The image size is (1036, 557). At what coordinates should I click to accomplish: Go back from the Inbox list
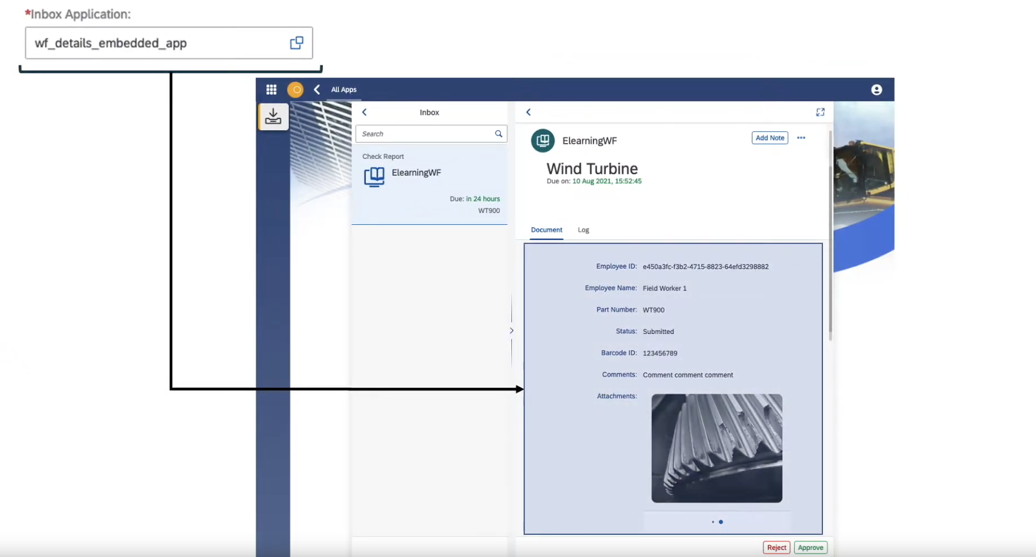pos(364,112)
